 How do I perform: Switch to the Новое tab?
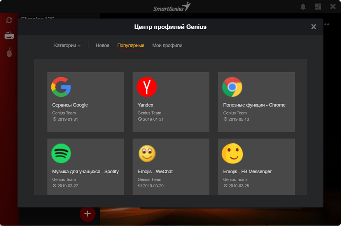(103, 45)
